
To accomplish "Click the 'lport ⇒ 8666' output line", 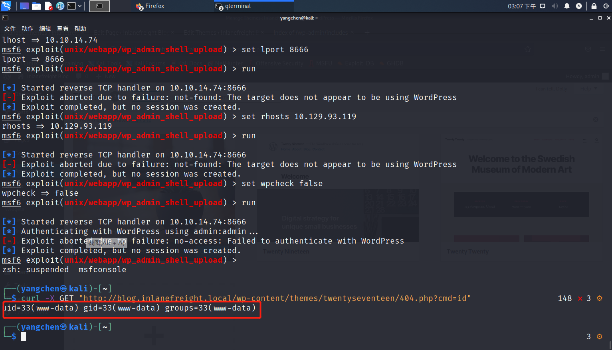I will click(33, 59).
